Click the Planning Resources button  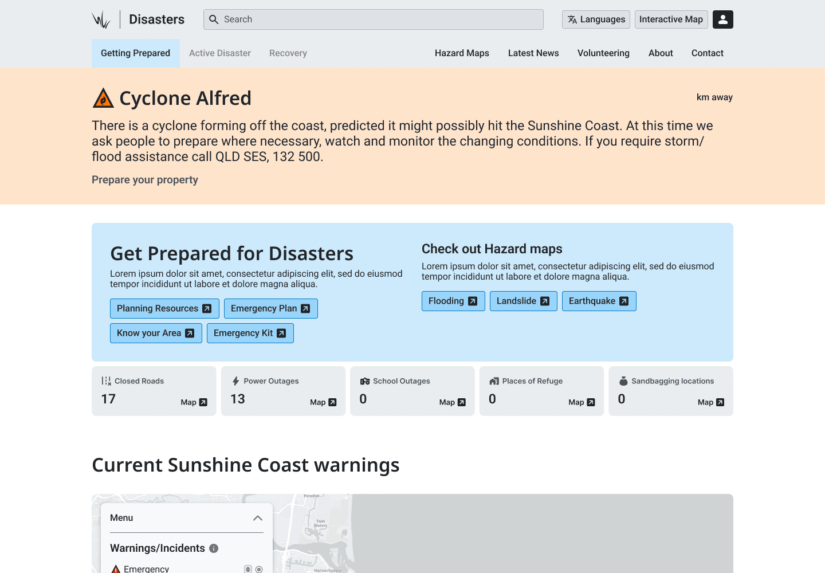(164, 308)
